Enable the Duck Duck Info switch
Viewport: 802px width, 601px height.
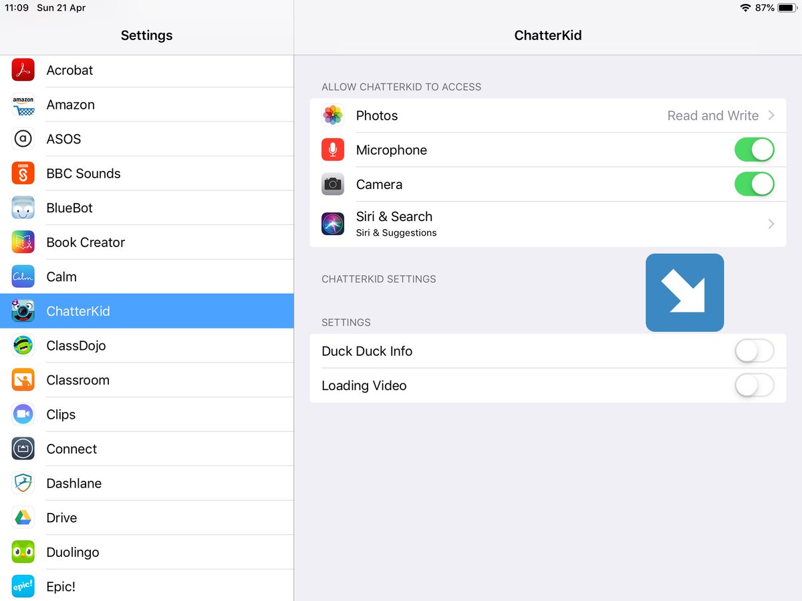[x=755, y=351]
